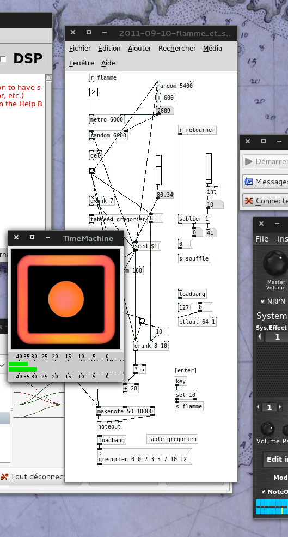Click the TimeMachine level meter

coord(66,366)
